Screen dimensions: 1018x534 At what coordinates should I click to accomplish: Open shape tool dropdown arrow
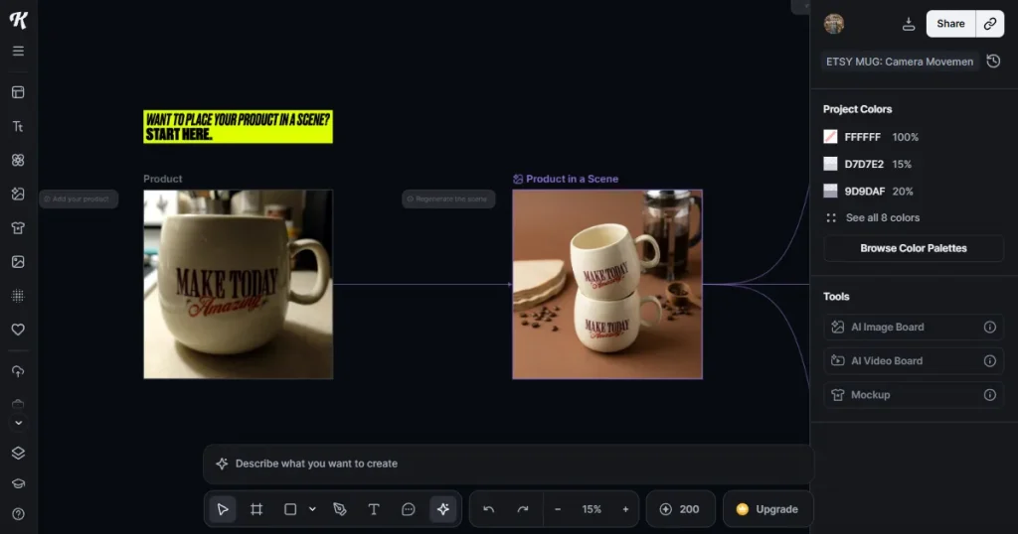point(312,509)
